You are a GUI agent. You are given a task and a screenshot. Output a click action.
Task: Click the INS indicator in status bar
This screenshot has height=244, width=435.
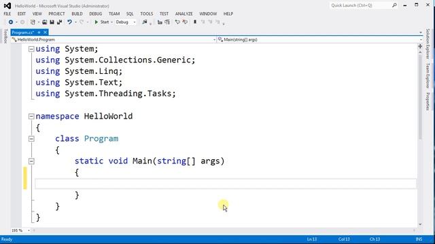(x=419, y=239)
